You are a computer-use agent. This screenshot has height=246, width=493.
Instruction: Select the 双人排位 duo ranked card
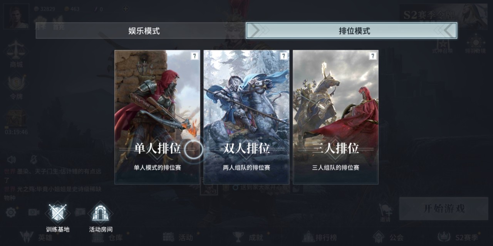(246, 117)
